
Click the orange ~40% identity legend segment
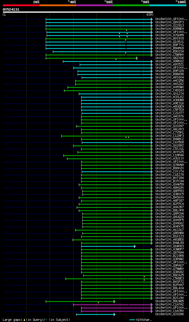point(58,5)
